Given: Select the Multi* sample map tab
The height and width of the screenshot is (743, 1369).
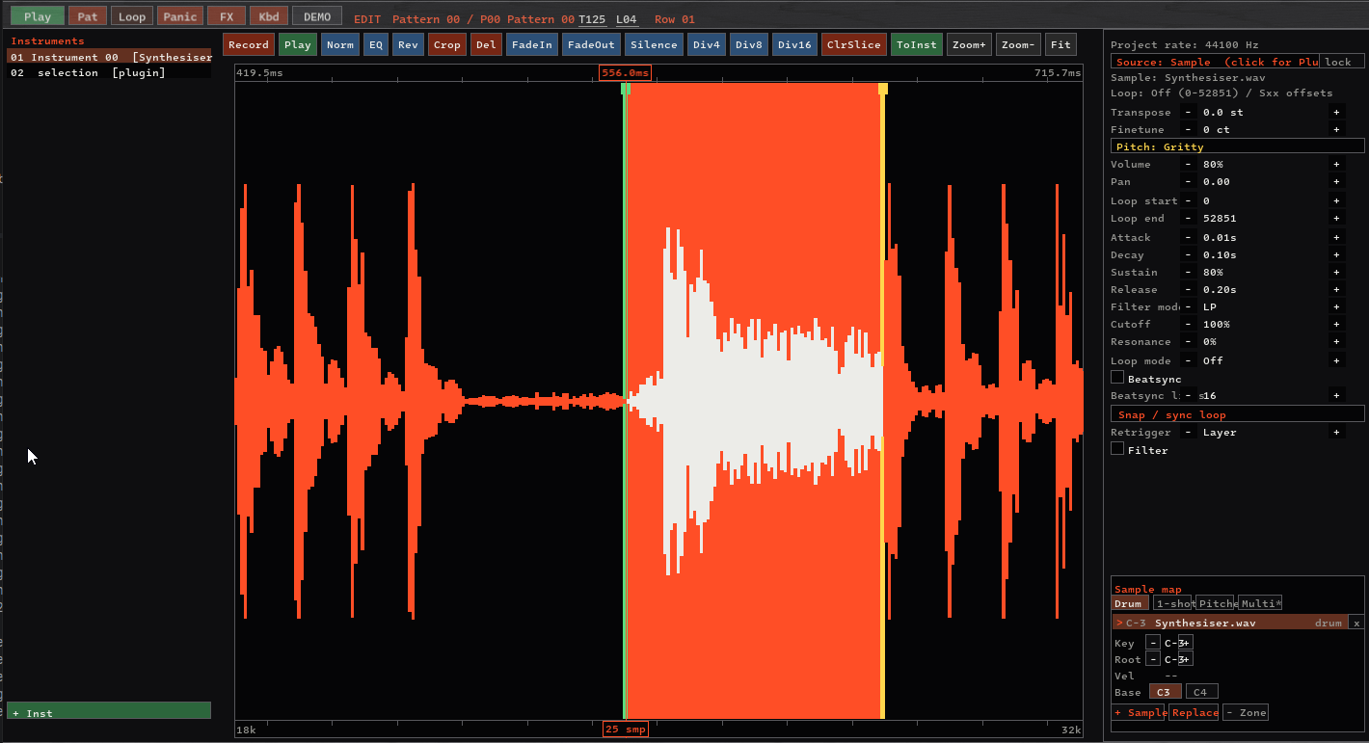Looking at the screenshot, I should [1260, 603].
